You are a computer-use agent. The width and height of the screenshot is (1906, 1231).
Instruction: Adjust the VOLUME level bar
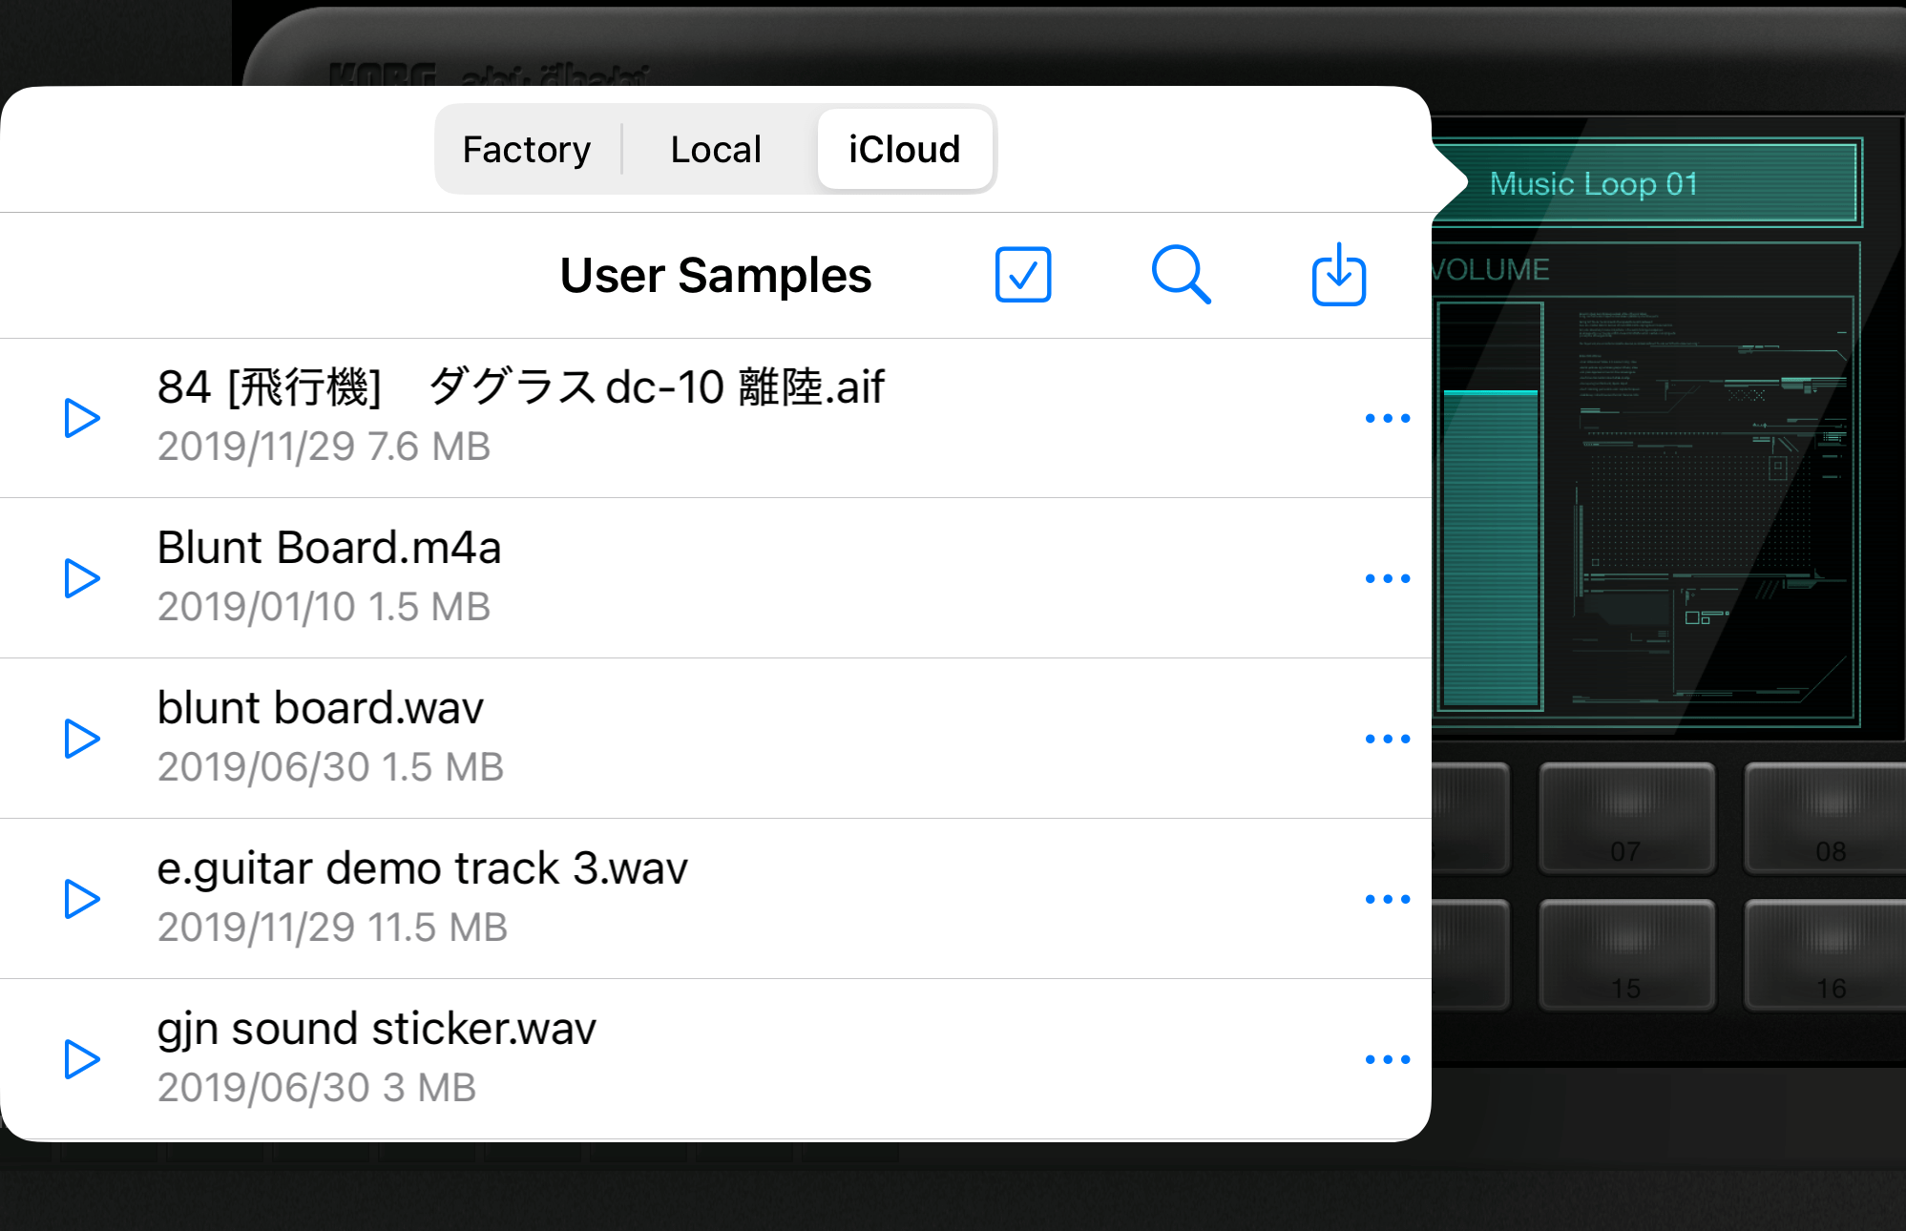tap(1490, 506)
